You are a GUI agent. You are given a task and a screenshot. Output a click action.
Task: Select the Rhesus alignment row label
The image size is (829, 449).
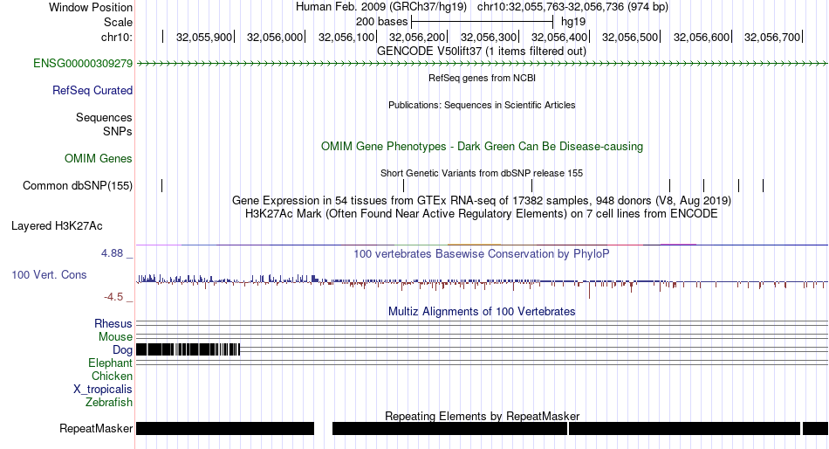(x=113, y=323)
